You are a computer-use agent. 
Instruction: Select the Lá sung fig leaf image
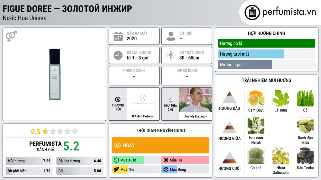(281, 98)
